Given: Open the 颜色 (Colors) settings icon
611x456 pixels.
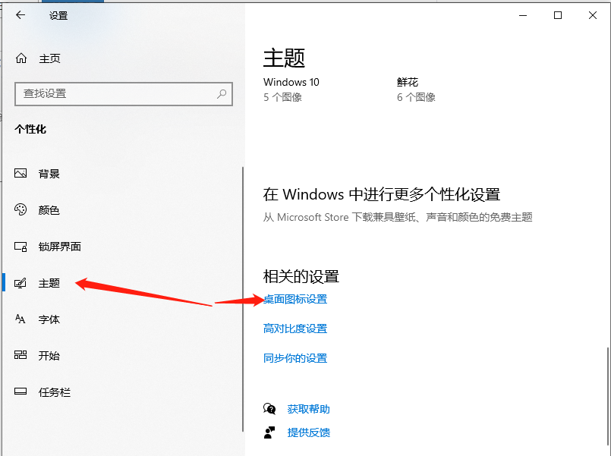Looking at the screenshot, I should 19,210.
